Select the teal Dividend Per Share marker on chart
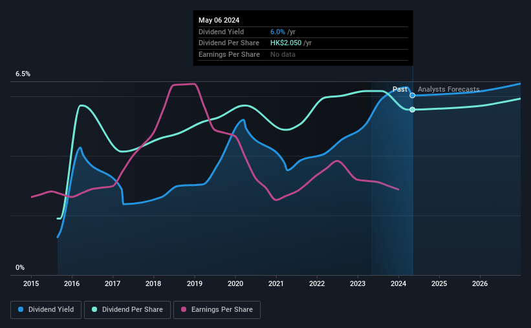 pyautogui.click(x=412, y=110)
